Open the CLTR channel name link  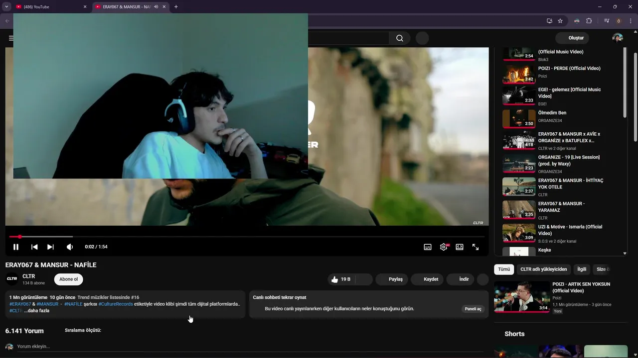(28, 276)
